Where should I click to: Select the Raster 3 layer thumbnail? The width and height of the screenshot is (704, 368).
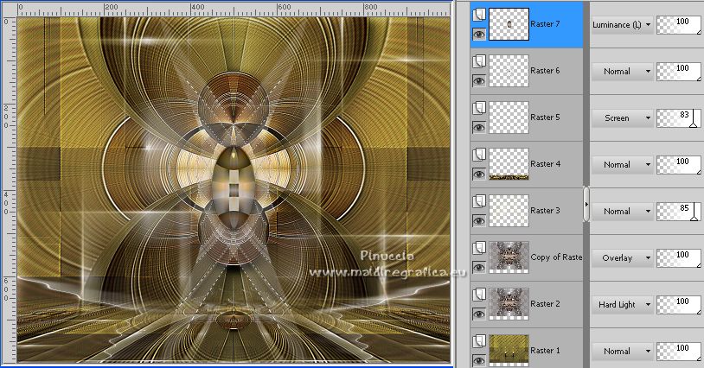[509, 211]
